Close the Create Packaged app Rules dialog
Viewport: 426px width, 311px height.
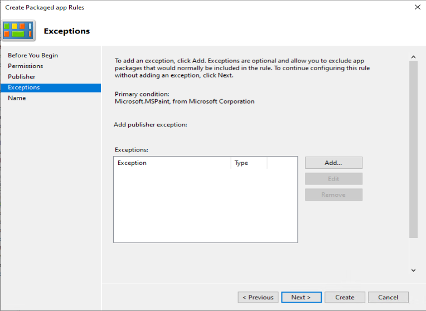[x=417, y=7]
